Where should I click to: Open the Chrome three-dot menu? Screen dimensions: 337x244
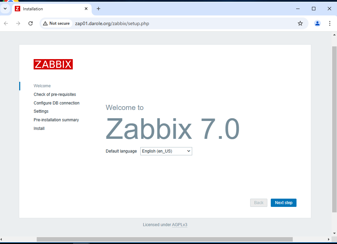point(329,23)
